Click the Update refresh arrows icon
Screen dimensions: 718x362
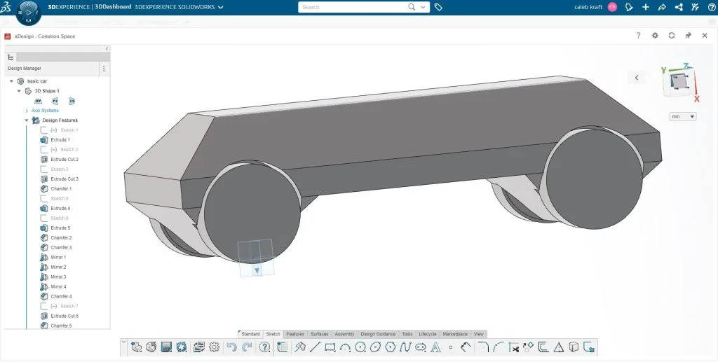(182, 347)
